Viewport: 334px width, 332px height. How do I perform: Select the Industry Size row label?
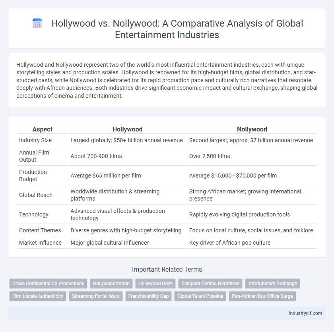tap(35, 140)
